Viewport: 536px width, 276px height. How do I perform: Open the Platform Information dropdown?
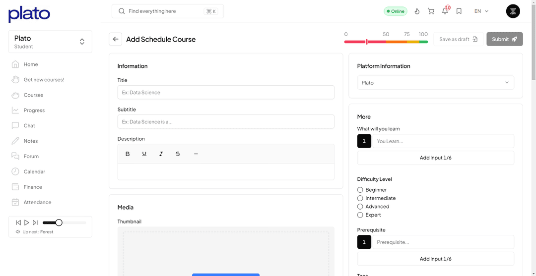(435, 83)
